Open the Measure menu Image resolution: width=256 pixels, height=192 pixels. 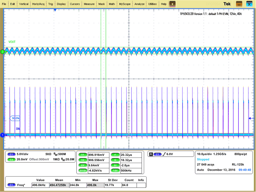point(90,4)
